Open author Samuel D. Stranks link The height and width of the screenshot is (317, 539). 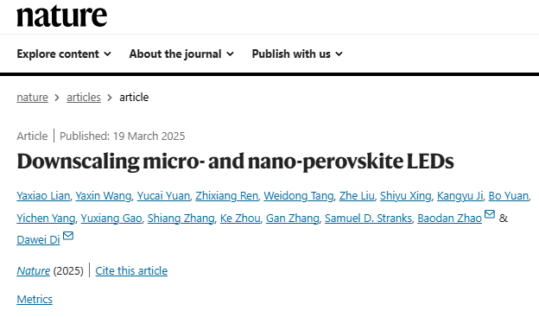(368, 219)
